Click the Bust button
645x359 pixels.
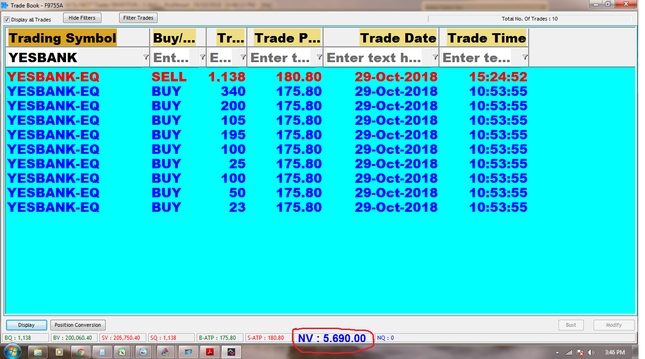571,325
